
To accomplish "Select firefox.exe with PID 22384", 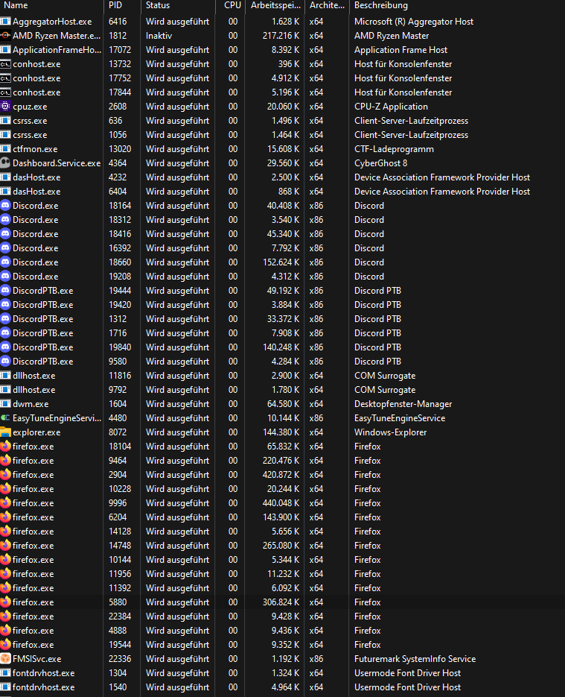I will pos(282,616).
